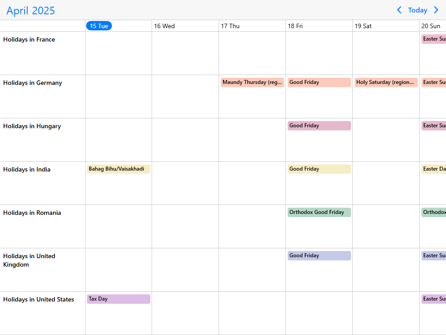Open Good Friday event in Germany row
The width and height of the screenshot is (446, 335).
click(x=319, y=82)
